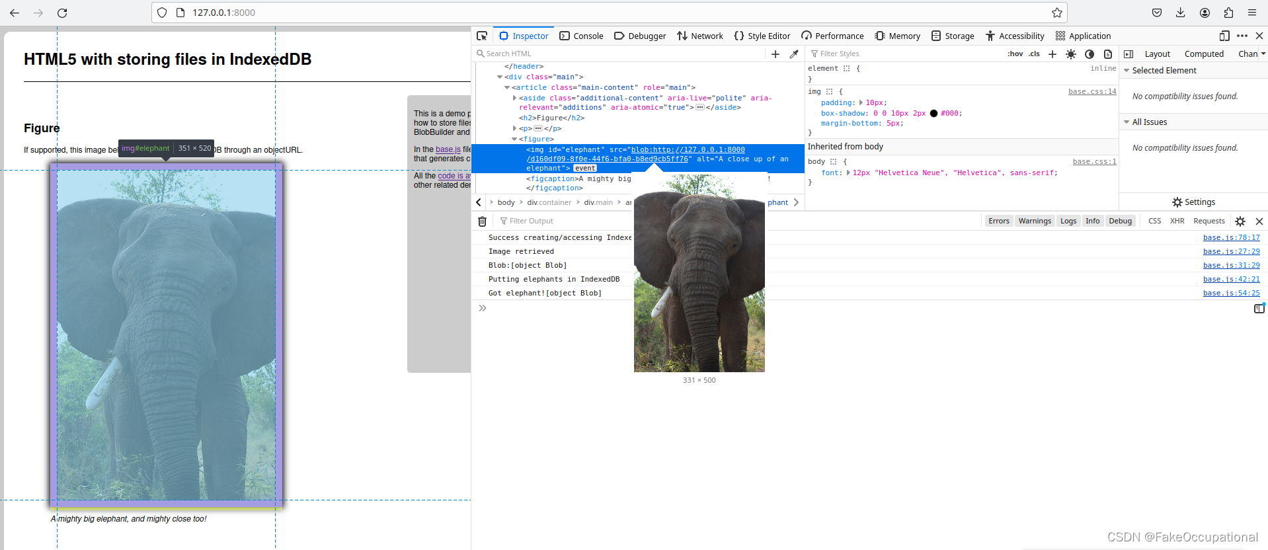This screenshot has width=1268, height=550.
Task: Close the split console with X icon
Action: 1259,221
